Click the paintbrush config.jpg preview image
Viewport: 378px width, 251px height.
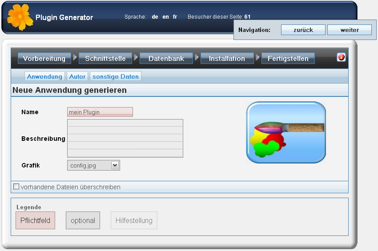coord(286,132)
